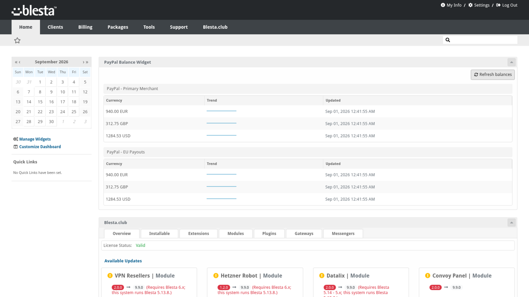Click the Convoy Panel 2.0.0 version badge
Image resolution: width=529 pixels, height=297 pixels.
click(435, 287)
